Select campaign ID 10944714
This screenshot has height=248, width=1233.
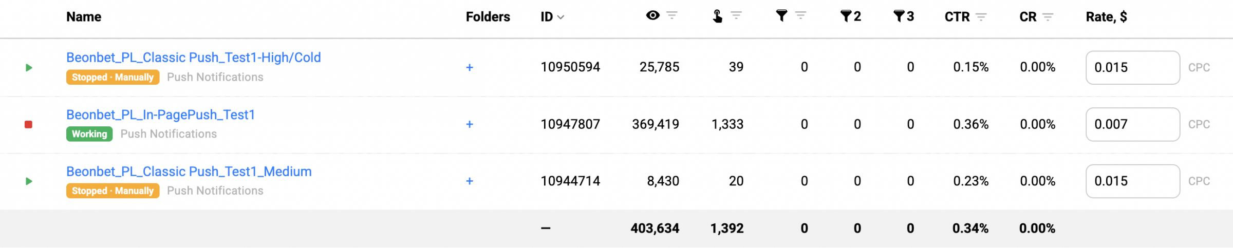point(570,181)
